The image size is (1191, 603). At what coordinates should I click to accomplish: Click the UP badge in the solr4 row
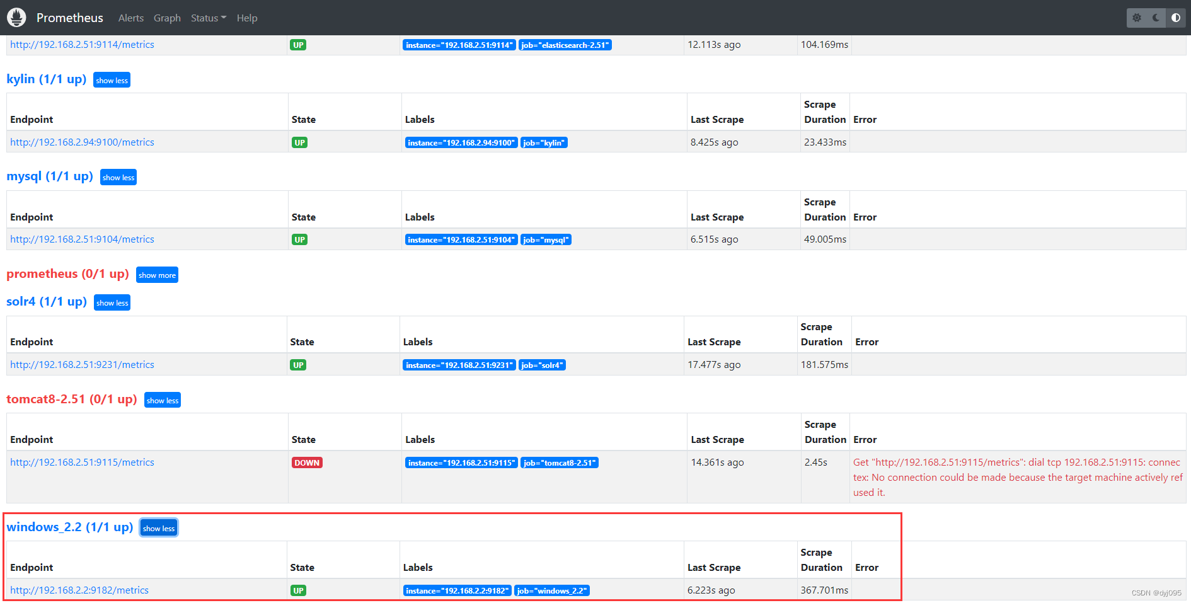[x=298, y=365]
